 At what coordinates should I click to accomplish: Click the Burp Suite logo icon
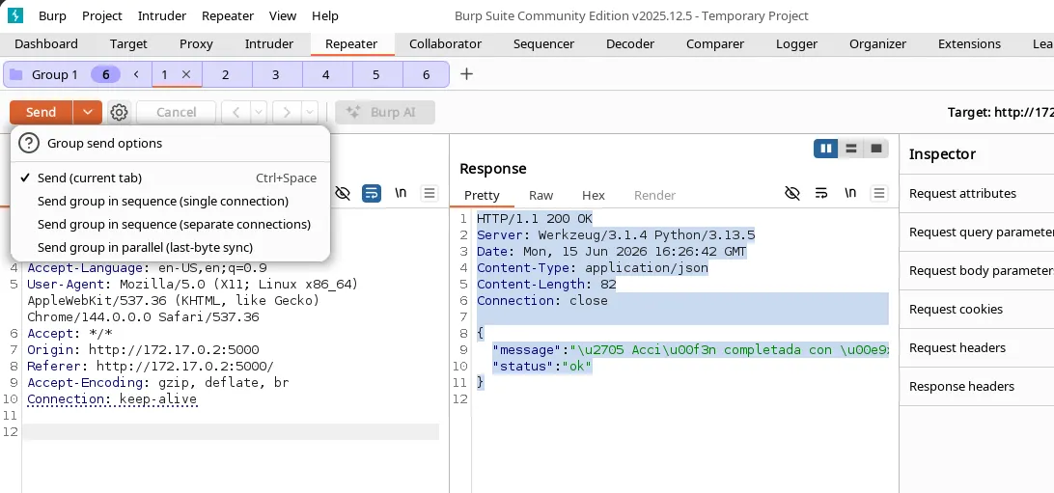[x=15, y=15]
